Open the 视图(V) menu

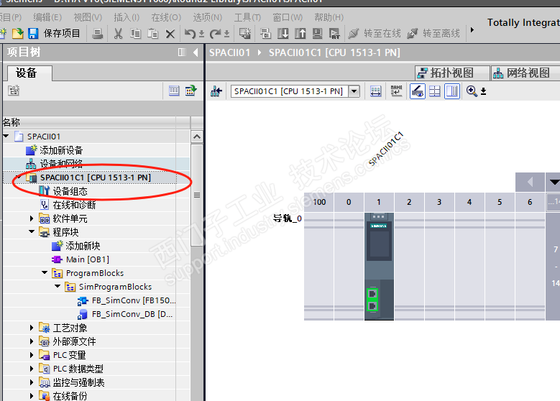pos(88,17)
